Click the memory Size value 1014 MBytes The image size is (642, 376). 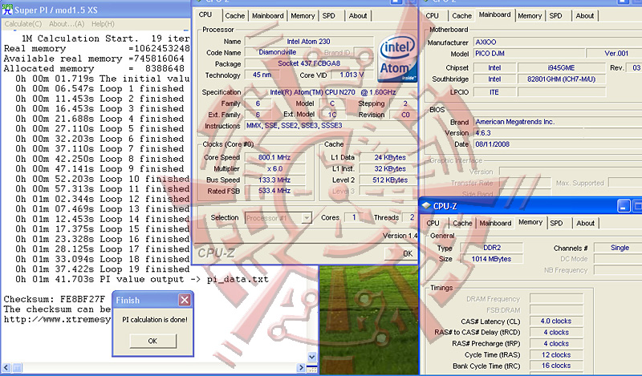pos(491,259)
